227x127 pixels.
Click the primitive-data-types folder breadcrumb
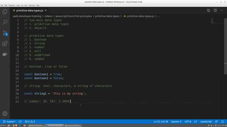107,16
